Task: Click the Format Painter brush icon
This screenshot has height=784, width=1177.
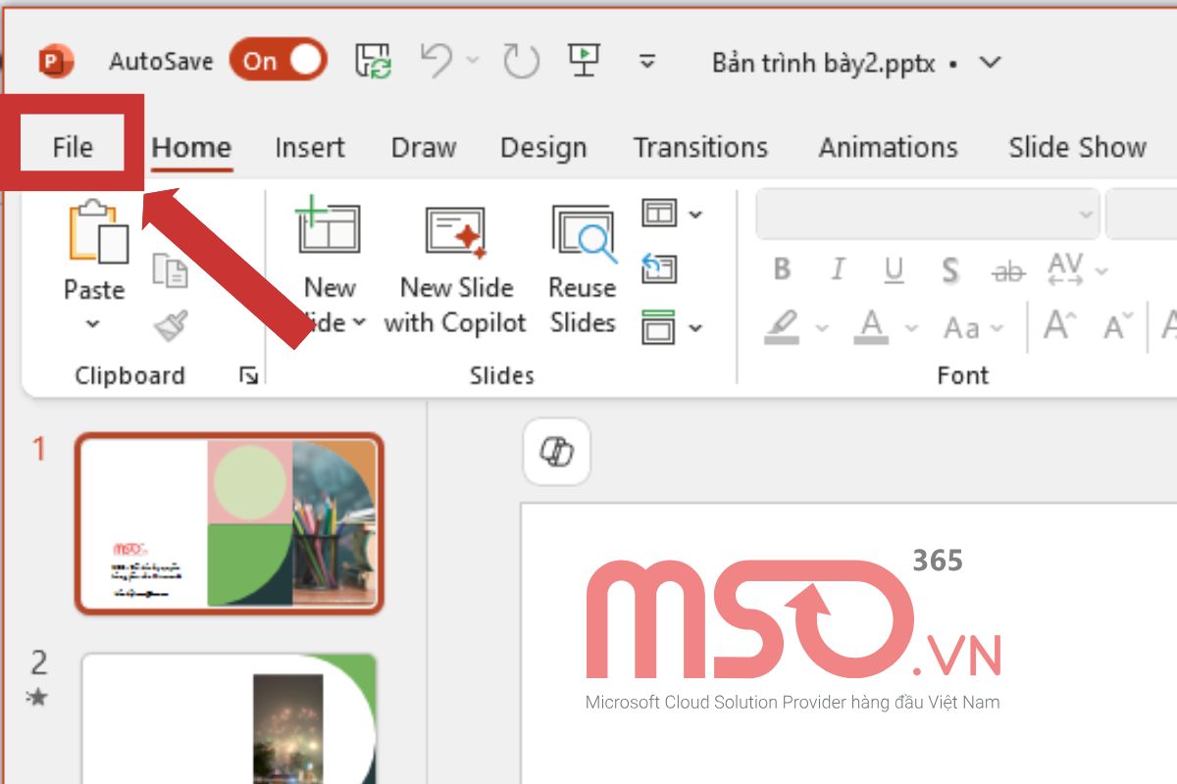Action: (170, 326)
